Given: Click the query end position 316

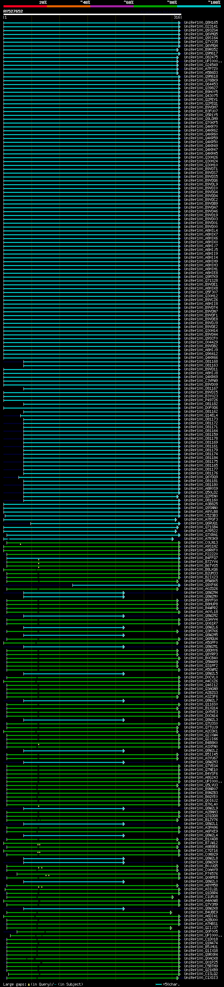Looking at the screenshot, I should 176,17.
